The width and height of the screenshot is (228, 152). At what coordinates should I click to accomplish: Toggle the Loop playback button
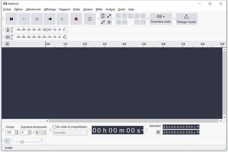pos(90,19)
